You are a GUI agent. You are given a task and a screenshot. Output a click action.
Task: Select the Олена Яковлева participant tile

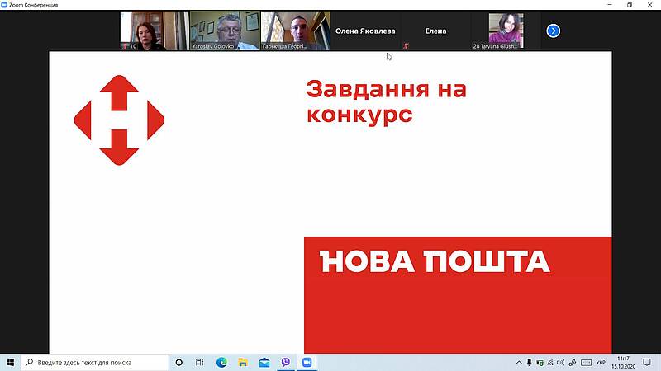(x=365, y=31)
